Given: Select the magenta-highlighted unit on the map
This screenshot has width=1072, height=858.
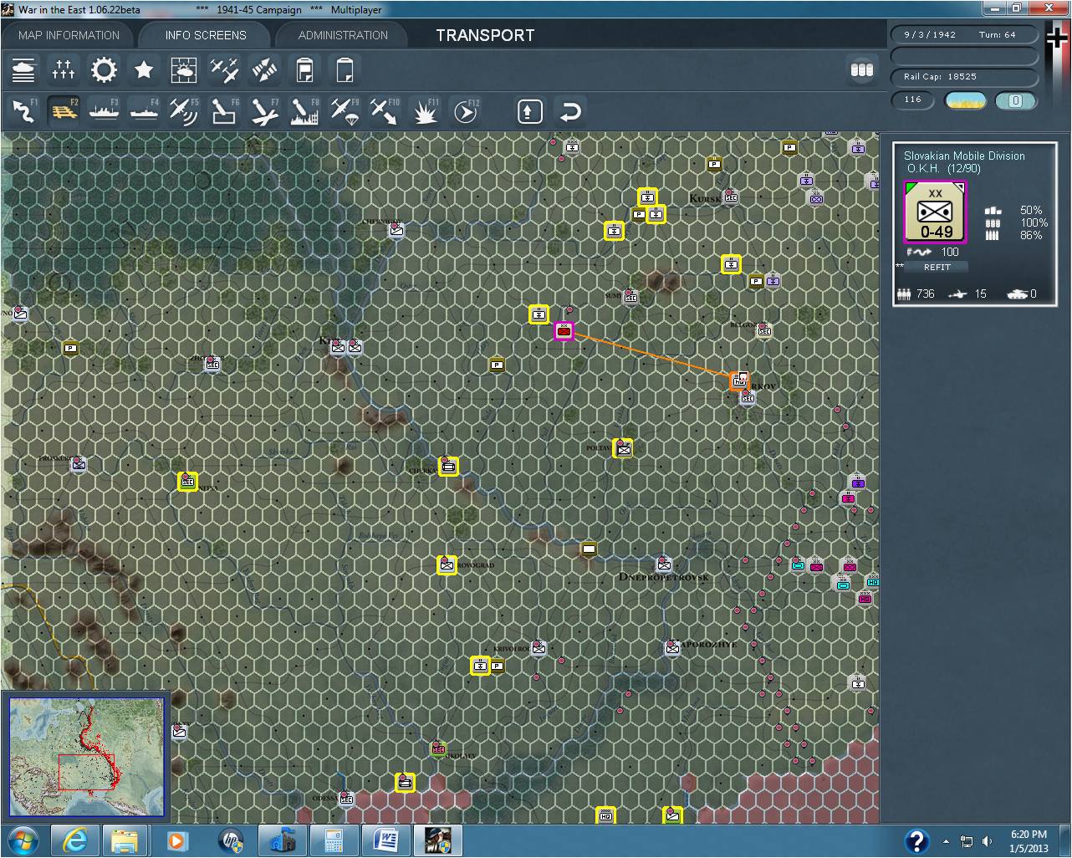Looking at the screenshot, I should (564, 331).
